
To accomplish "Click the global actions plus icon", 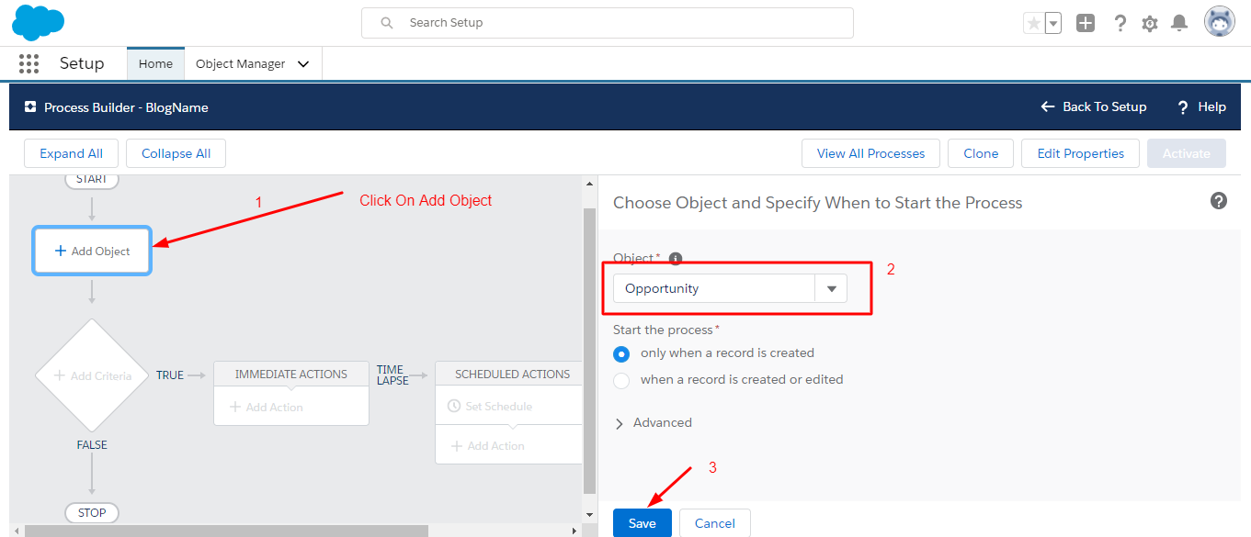I will 1086,23.
